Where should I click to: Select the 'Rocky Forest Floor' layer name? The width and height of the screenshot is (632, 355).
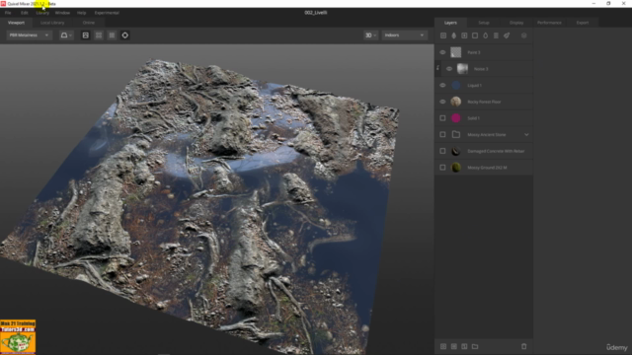tap(484, 102)
